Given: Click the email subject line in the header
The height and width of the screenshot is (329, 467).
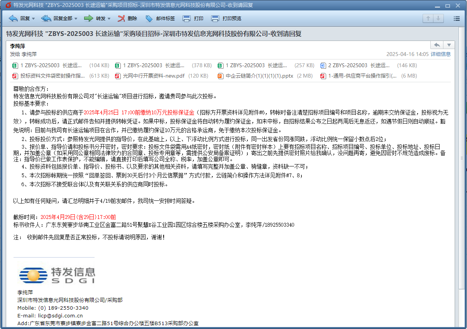Looking at the screenshot, I should coord(154,34).
